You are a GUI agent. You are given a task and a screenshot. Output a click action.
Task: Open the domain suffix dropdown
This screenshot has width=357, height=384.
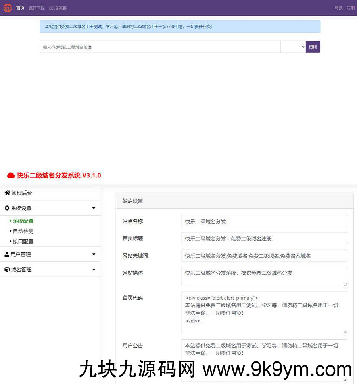(x=293, y=47)
